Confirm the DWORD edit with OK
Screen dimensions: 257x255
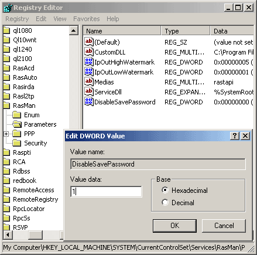(x=174, y=226)
